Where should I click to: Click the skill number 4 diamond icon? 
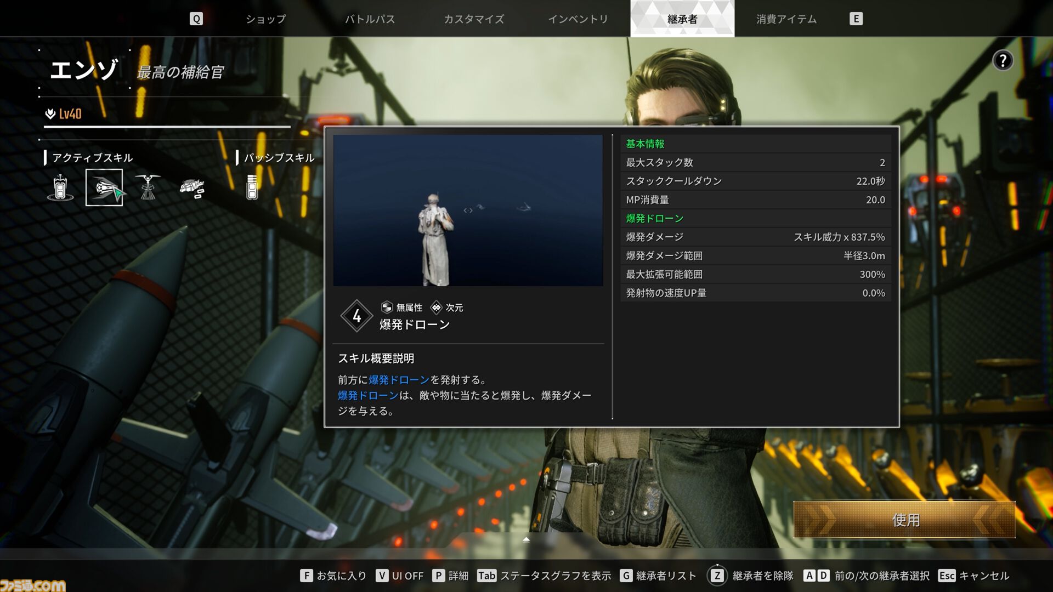tap(356, 316)
